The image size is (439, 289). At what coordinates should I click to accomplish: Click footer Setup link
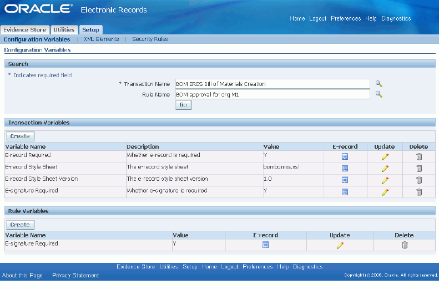pos(190,267)
